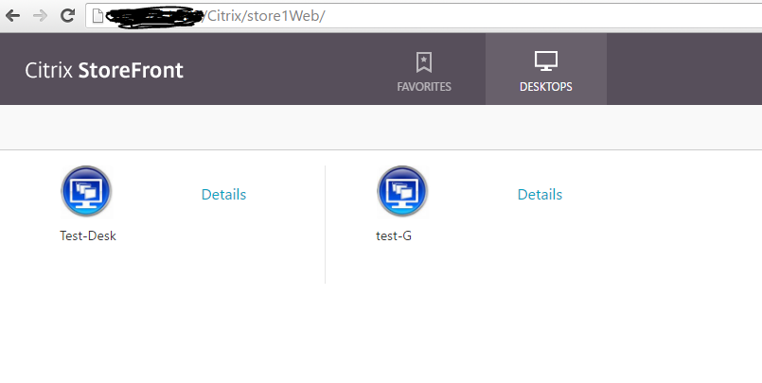Click the browser forward arrow
The height and width of the screenshot is (383, 762).
pyautogui.click(x=40, y=15)
